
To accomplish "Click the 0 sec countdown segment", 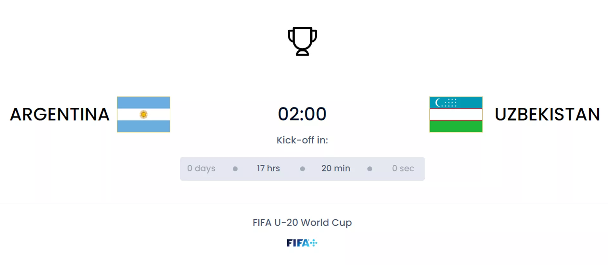I will click(x=403, y=168).
